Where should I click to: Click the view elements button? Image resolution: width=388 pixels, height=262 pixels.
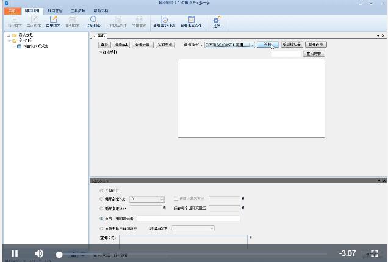[143, 45]
